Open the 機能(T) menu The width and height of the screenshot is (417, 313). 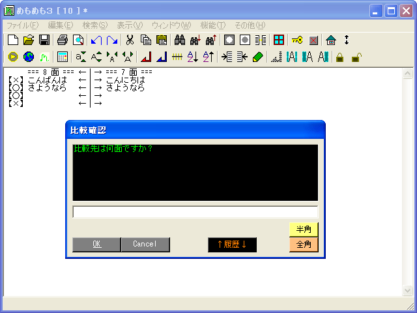point(213,25)
